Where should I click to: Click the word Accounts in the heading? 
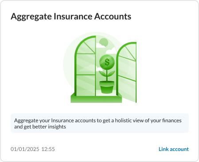point(113,16)
